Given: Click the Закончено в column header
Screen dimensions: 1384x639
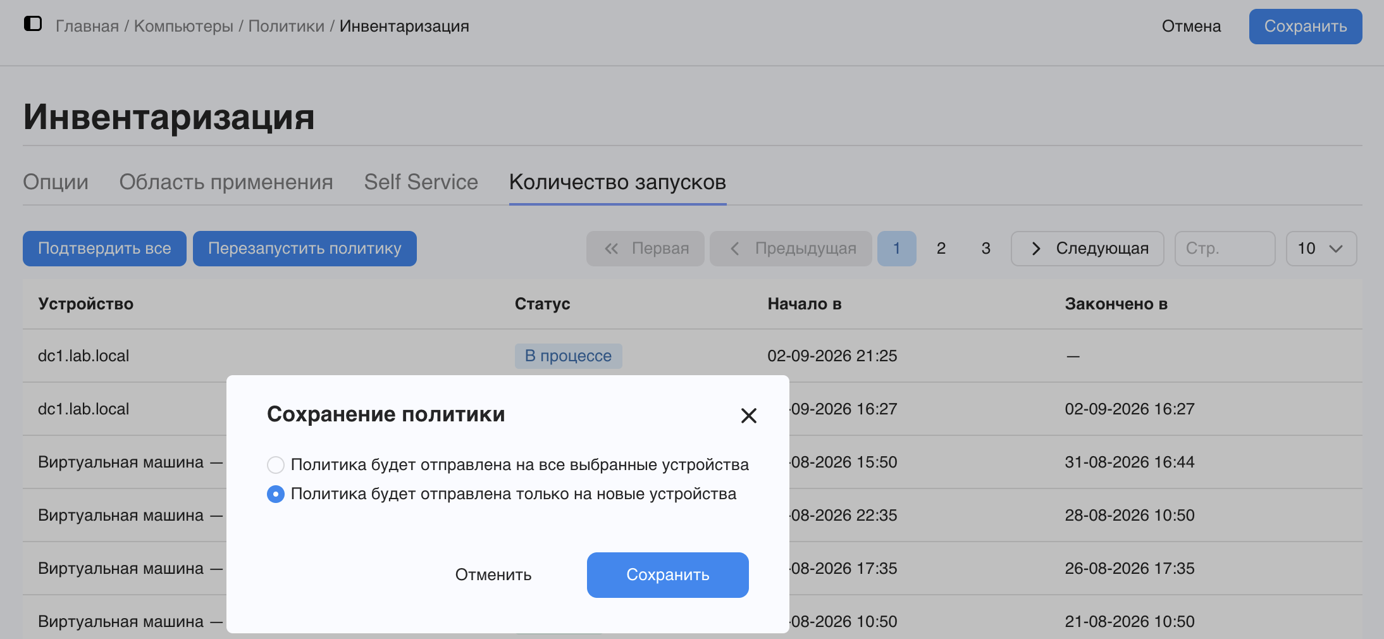Looking at the screenshot, I should point(1116,304).
